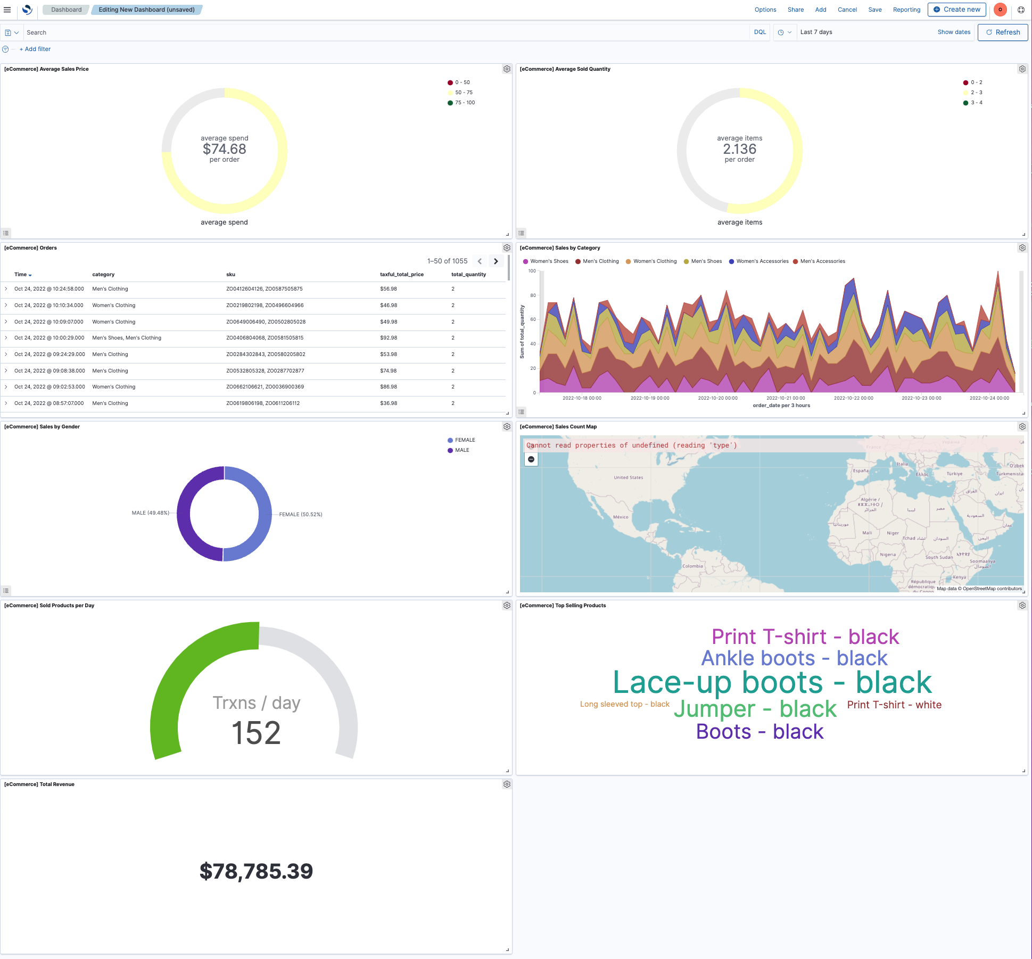Expand order row at 10:09:07.000
The height and width of the screenshot is (959, 1032).
[x=6, y=322]
